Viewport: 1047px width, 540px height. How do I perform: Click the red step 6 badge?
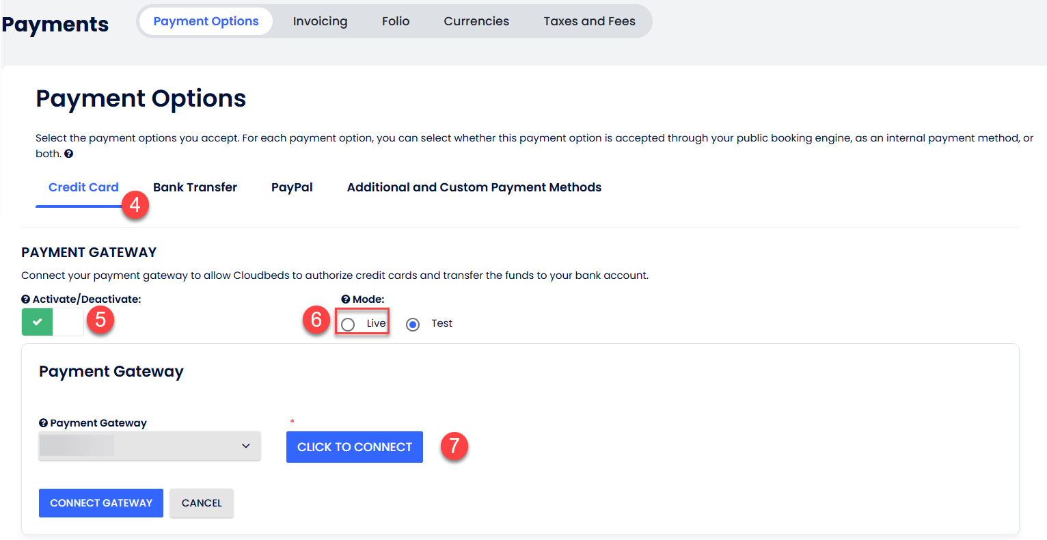click(x=316, y=319)
